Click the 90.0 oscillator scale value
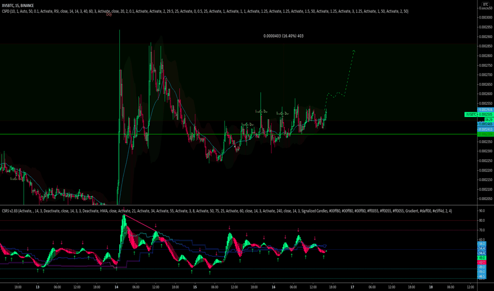This screenshot has height=291, width=494. tap(482, 211)
